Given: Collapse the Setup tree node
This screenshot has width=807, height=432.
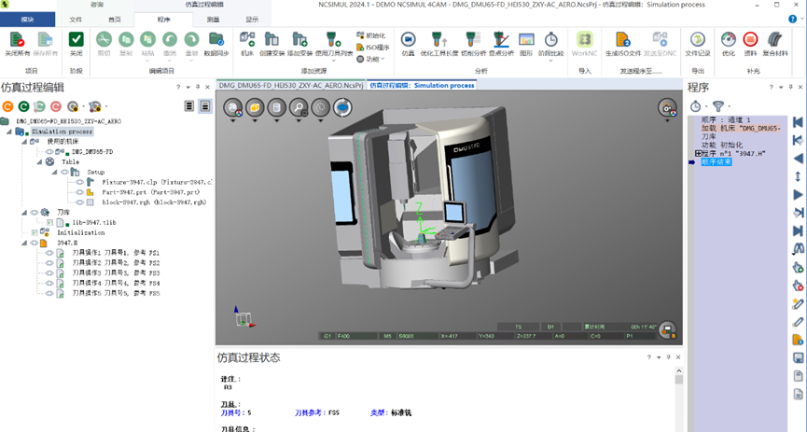Looking at the screenshot, I should (54, 172).
